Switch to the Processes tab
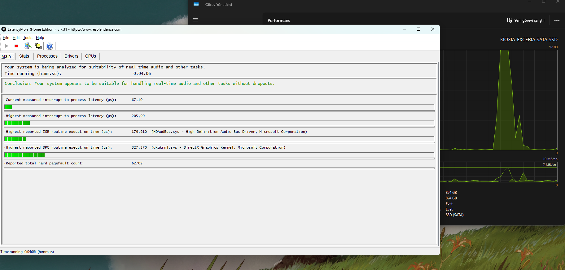 click(47, 56)
